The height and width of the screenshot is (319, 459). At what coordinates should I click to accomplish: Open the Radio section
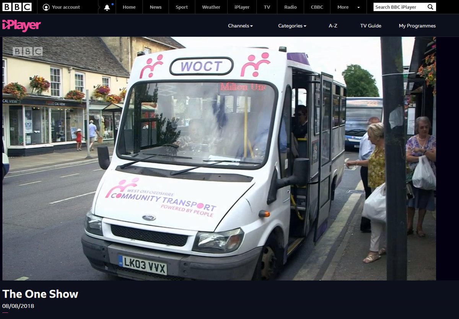[291, 7]
